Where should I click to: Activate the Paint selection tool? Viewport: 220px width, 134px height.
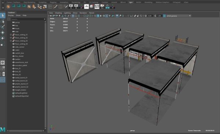coord(3,27)
